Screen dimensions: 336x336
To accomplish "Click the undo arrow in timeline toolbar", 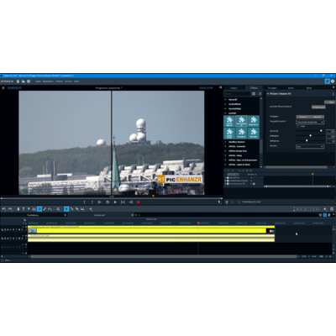I will click(4, 209).
